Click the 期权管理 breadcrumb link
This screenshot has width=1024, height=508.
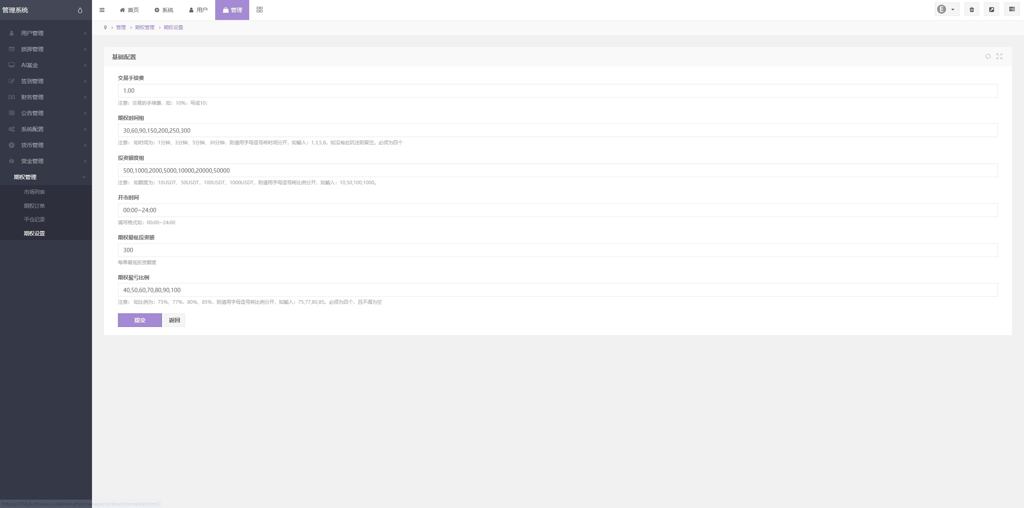(x=144, y=28)
